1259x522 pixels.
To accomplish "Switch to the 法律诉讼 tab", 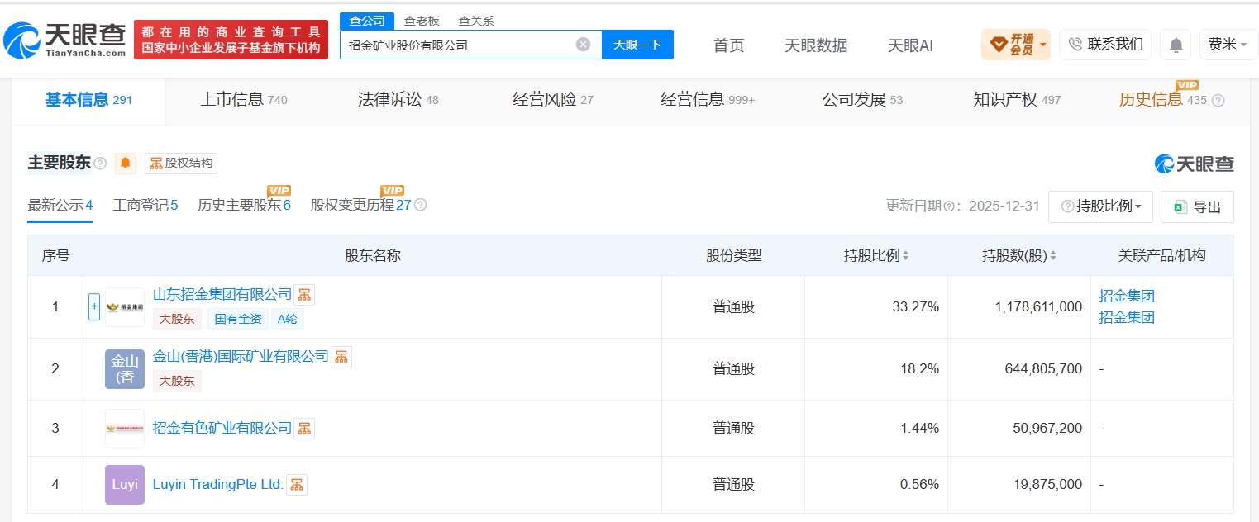I will 398,100.
